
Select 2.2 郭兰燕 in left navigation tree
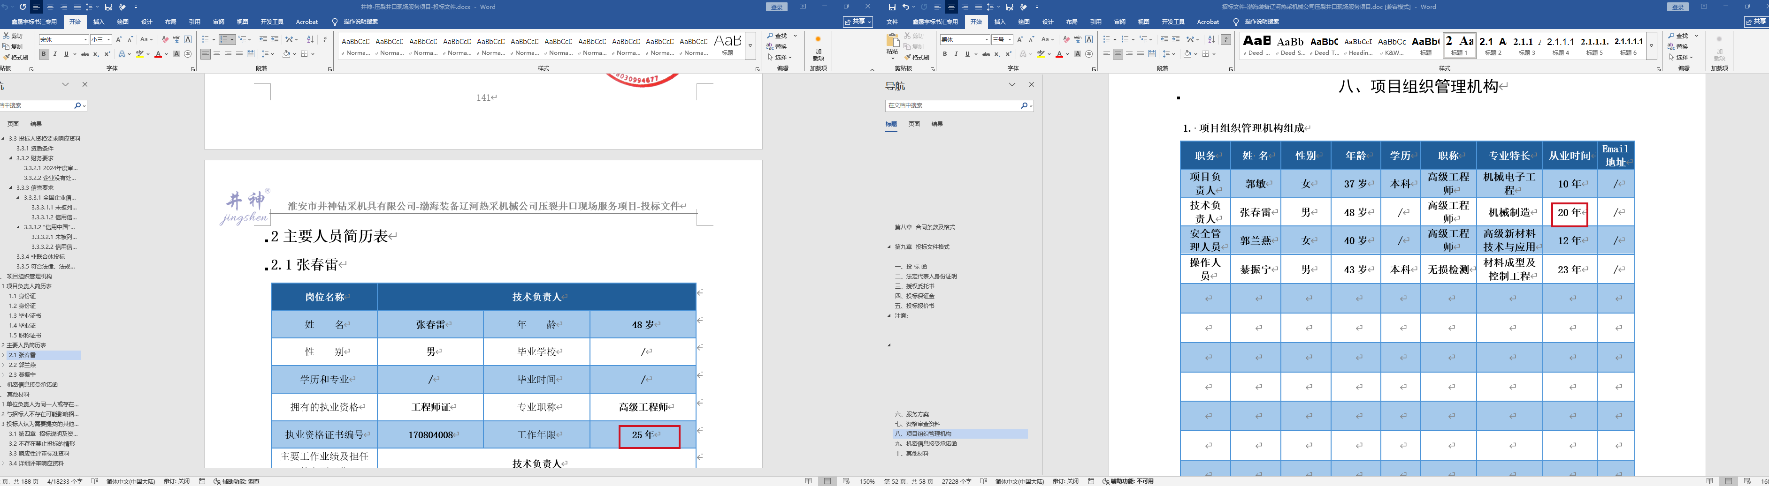(23, 366)
